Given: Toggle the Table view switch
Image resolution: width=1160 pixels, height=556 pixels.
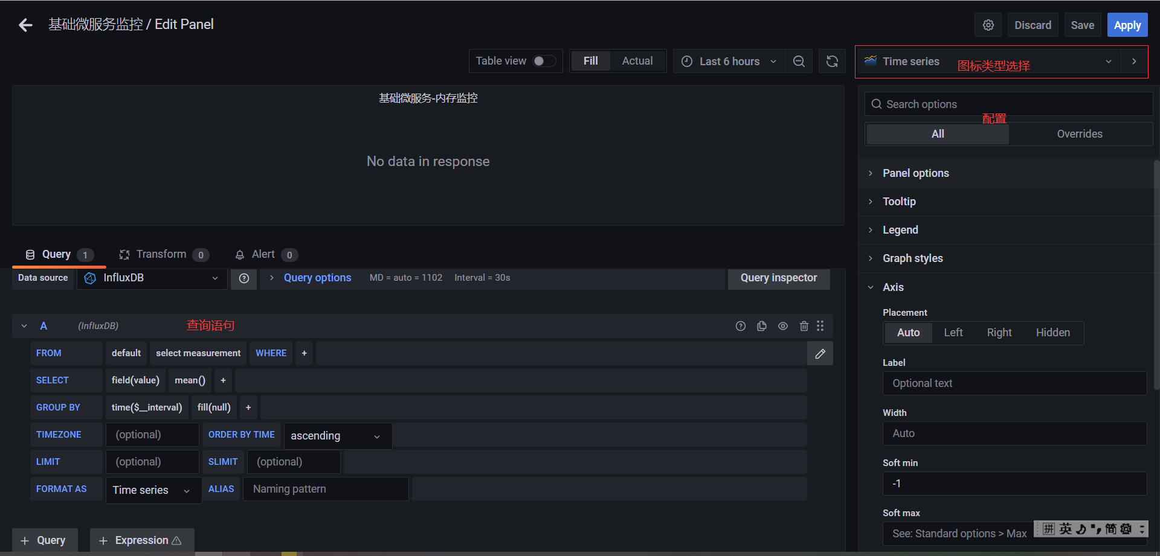Looking at the screenshot, I should [x=543, y=61].
